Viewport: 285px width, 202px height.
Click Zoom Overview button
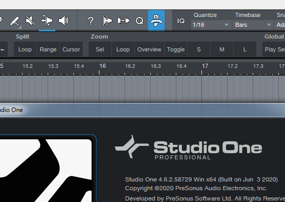point(149,49)
